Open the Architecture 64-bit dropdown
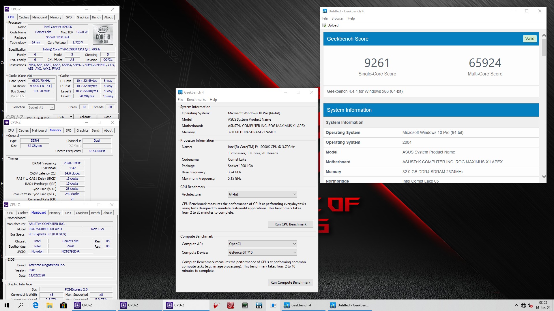The image size is (554, 311). click(x=262, y=194)
